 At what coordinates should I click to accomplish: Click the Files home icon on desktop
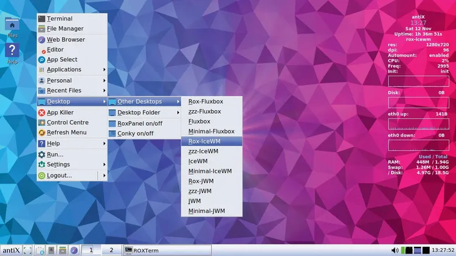point(11,25)
